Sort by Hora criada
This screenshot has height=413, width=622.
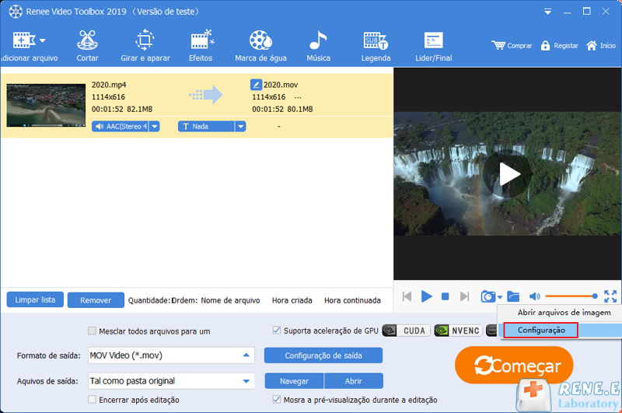tap(292, 301)
